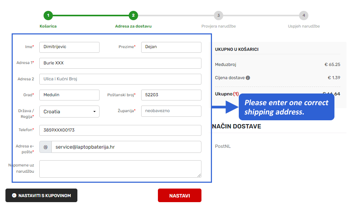
Task: Focus the Adresa 1 text field
Action: click(120, 63)
